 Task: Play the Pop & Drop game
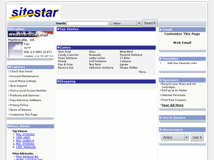pos(65,64)
